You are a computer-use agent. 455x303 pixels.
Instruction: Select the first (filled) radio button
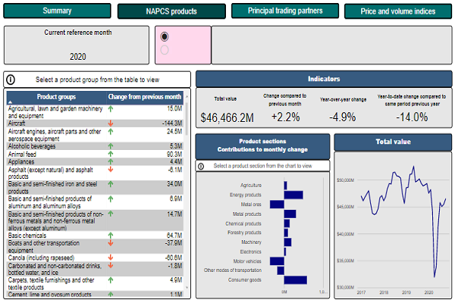pos(165,36)
